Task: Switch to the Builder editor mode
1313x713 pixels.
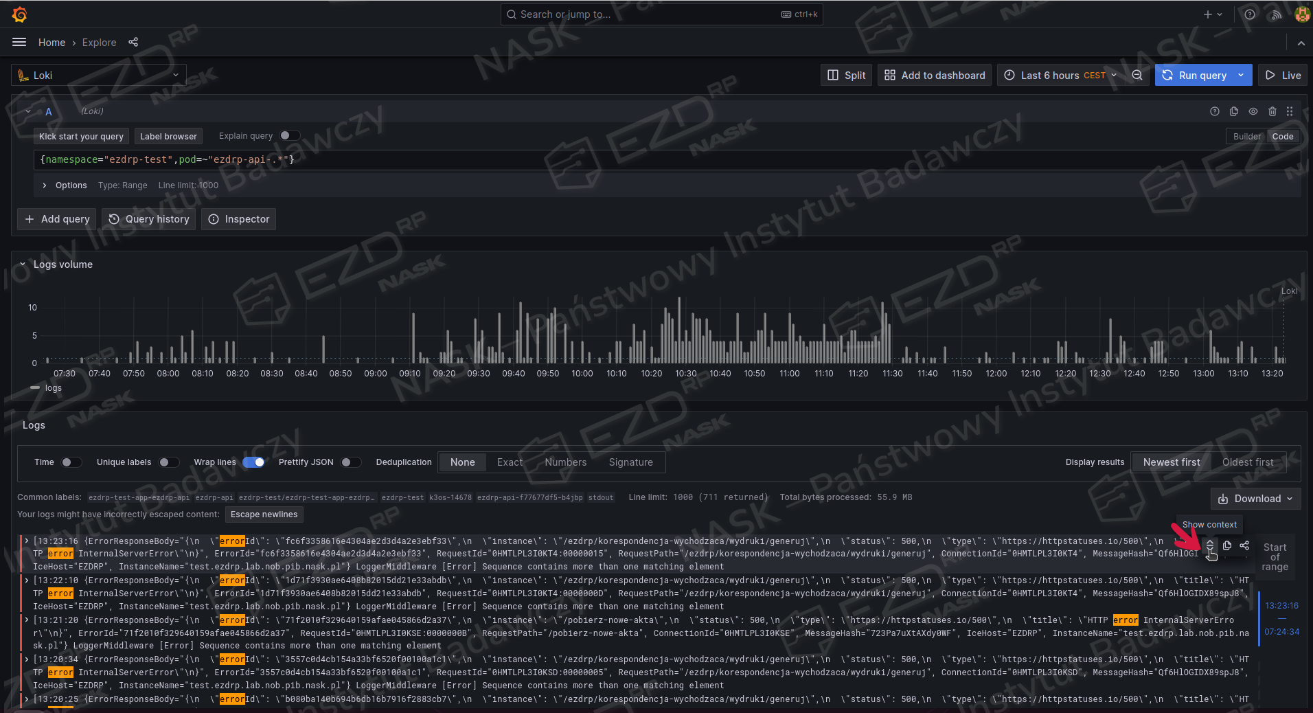Action: [x=1246, y=137]
